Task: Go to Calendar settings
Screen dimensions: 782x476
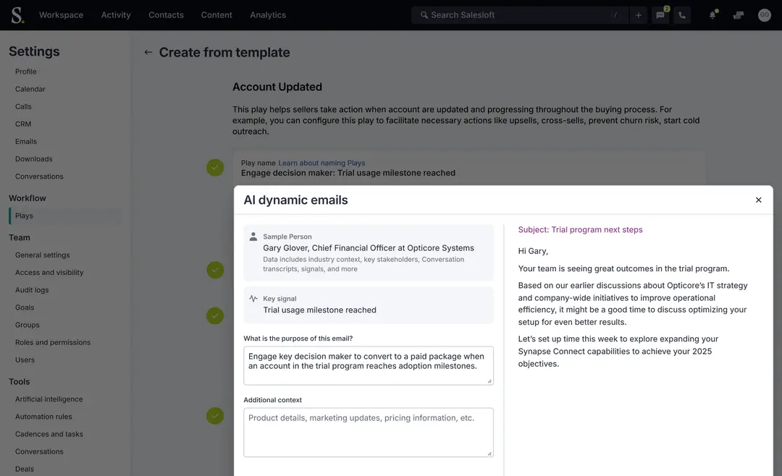Action: [30, 89]
